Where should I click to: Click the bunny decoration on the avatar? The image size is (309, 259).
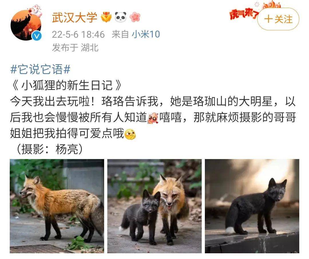[36, 11]
